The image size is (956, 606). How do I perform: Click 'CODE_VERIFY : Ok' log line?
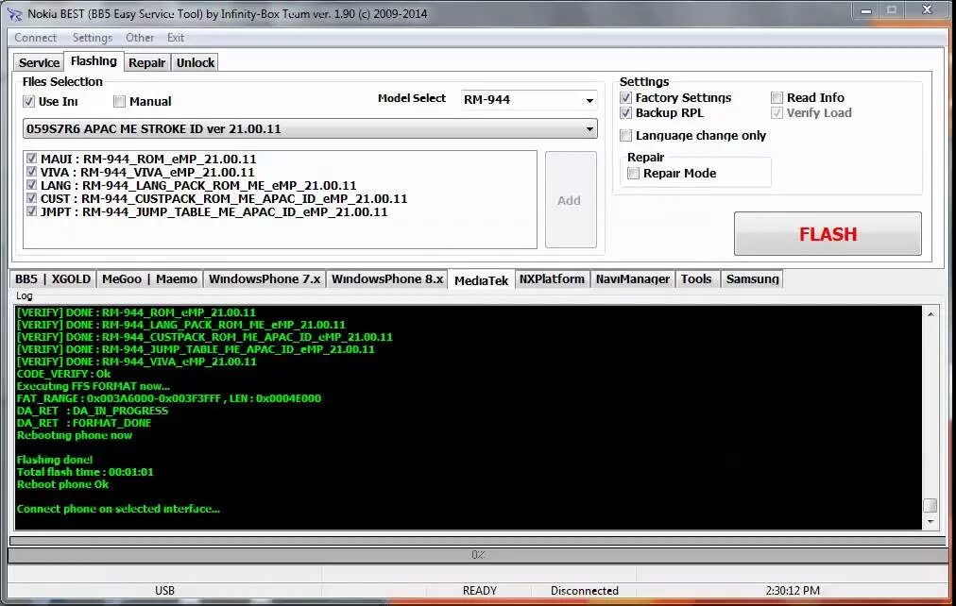click(x=63, y=374)
